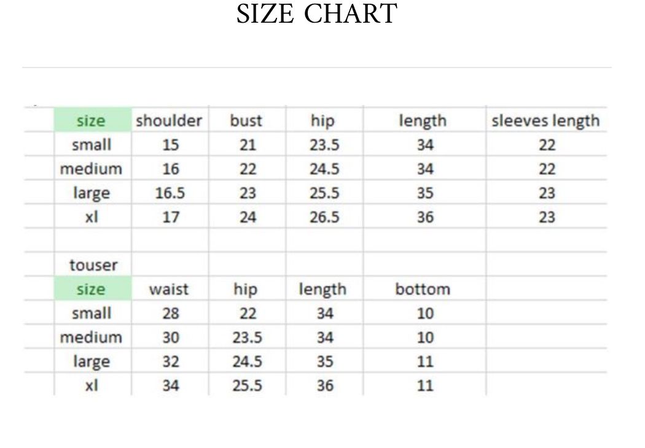Select the waist value 30 cell
The height and width of the screenshot is (448, 645).
tap(171, 338)
